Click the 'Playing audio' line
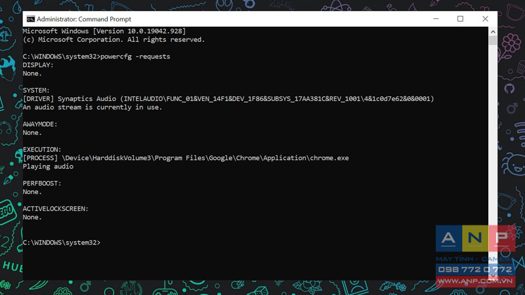Screen dimensions: 525x295 (48, 167)
